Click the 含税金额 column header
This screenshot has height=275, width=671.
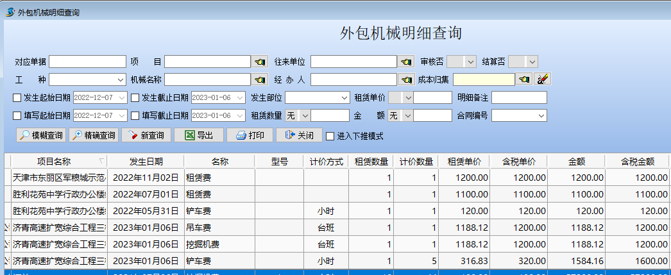tap(637, 162)
